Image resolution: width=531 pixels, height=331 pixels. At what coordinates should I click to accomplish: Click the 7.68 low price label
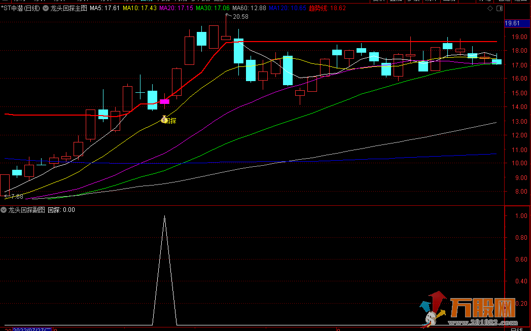point(17,196)
